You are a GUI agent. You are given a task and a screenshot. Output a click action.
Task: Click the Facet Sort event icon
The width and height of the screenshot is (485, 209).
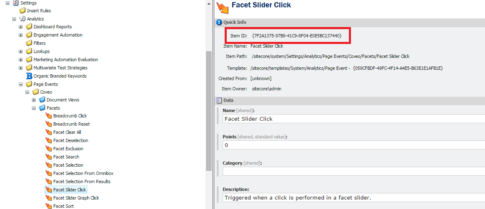48,206
